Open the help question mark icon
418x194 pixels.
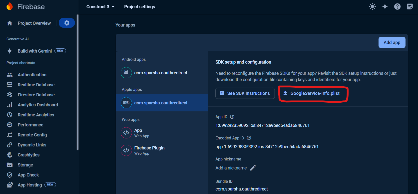pos(397,7)
